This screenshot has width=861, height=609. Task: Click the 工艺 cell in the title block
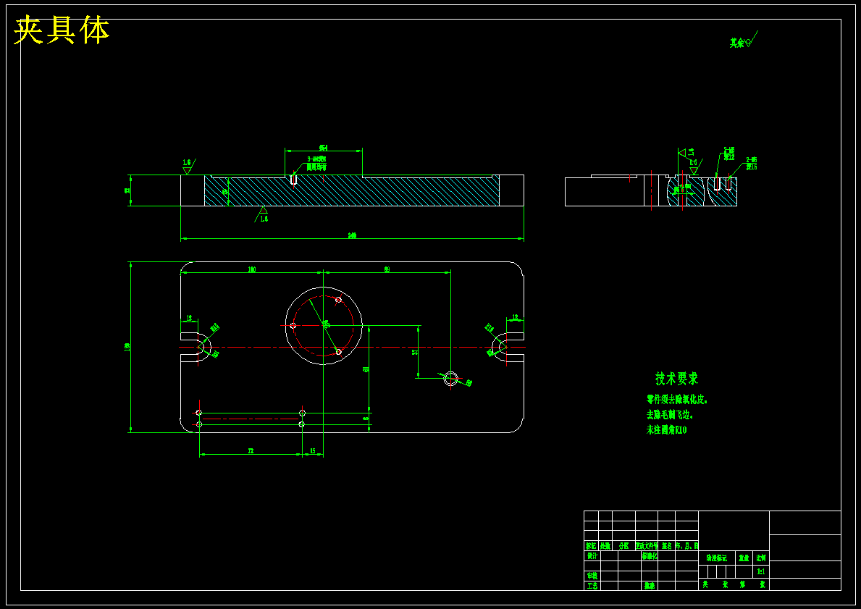point(592,586)
